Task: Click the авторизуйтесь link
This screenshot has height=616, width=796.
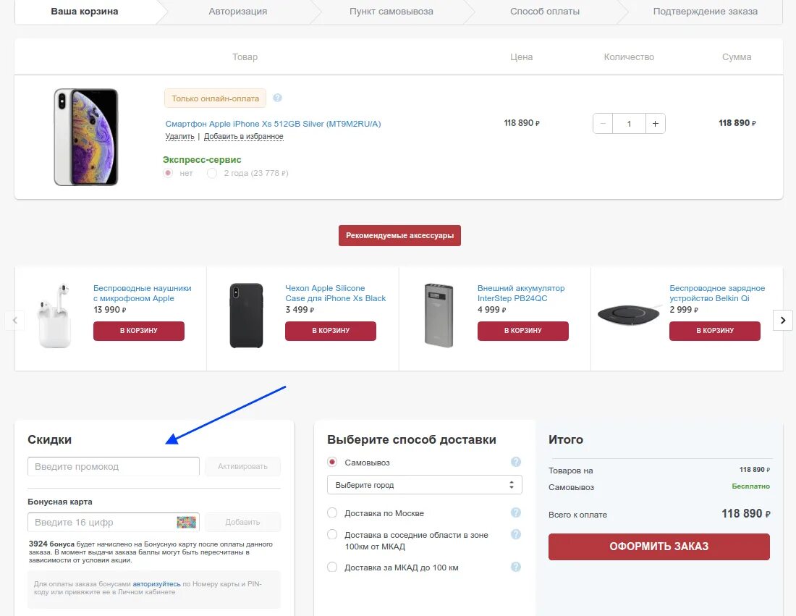Action: tap(156, 584)
